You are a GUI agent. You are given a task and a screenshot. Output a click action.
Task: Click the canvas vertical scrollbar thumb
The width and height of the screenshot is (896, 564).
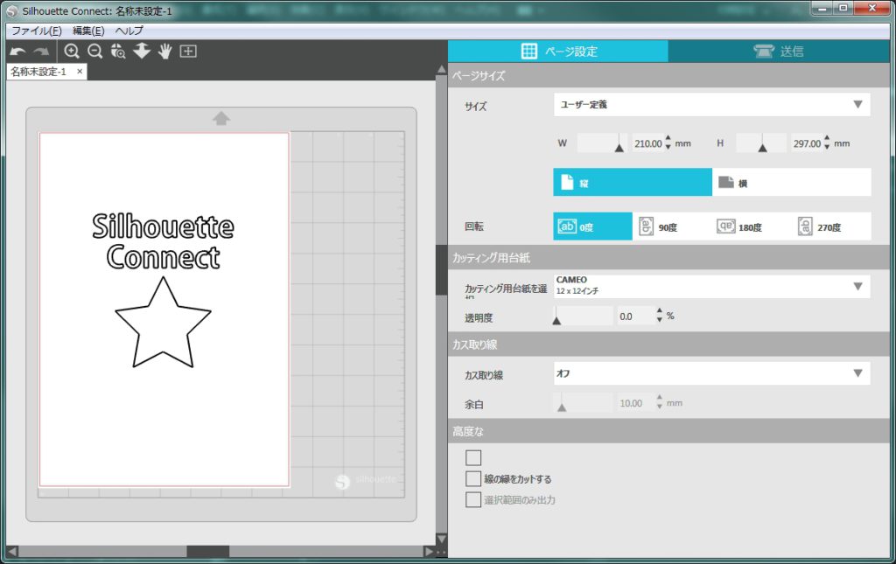point(441,270)
